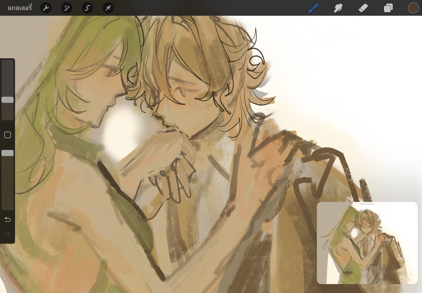Open the brown active color swatch
Viewport: 422px width, 293px height.
click(413, 8)
